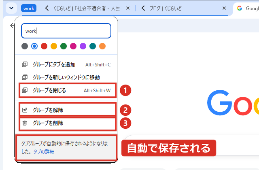Click the Alt+Shift+C shortcut text
259x170 pixels.
98,65
